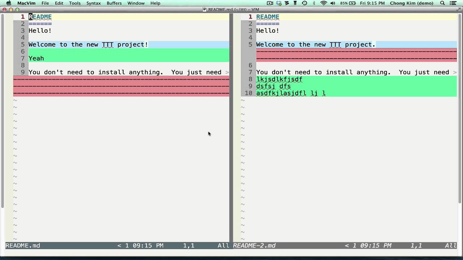Click line number 7 in left pane
This screenshot has height=260, width=463.
click(x=22, y=58)
